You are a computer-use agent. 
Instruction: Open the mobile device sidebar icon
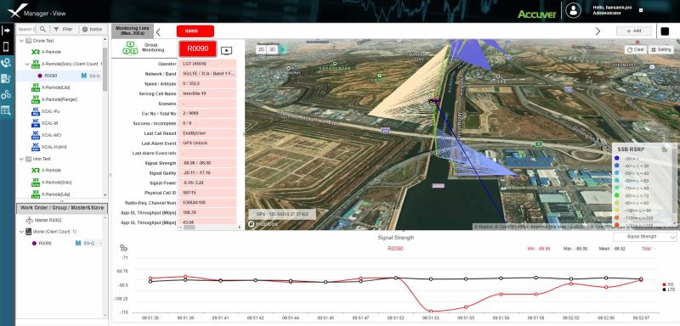(6, 47)
